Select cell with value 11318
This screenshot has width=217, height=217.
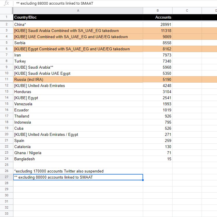(158, 31)
